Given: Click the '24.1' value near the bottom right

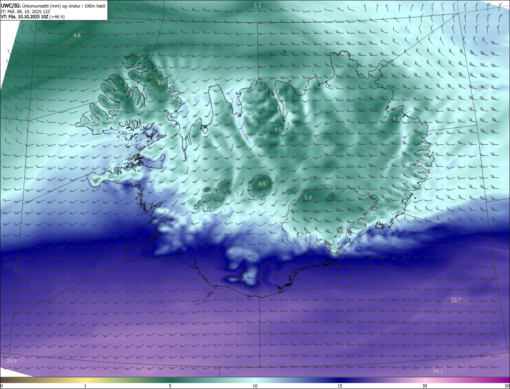Looking at the screenshot, I should tap(438, 371).
